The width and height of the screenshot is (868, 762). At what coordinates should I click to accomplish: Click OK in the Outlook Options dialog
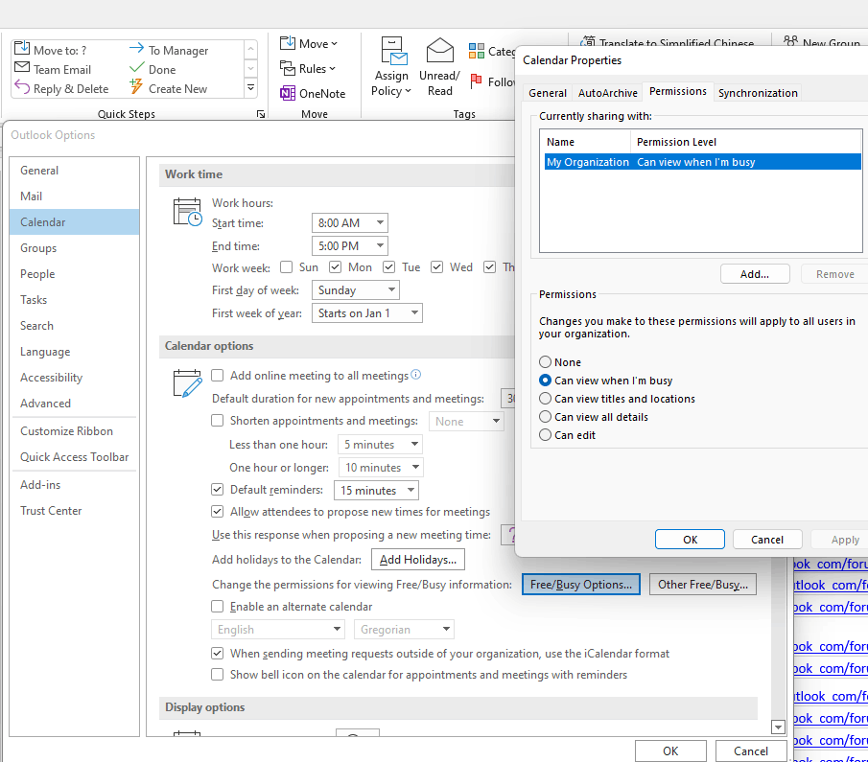[670, 750]
